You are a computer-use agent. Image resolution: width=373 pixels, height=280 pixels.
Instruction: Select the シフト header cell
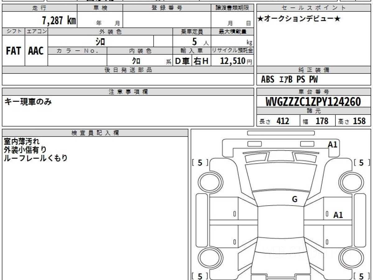[13, 31]
